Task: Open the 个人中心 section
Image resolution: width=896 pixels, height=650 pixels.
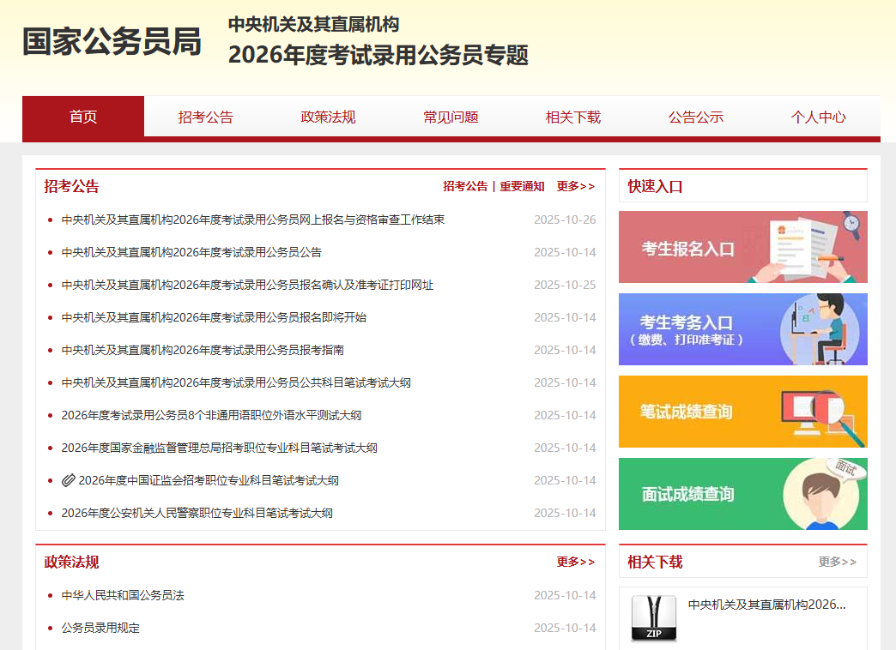Action: (819, 117)
